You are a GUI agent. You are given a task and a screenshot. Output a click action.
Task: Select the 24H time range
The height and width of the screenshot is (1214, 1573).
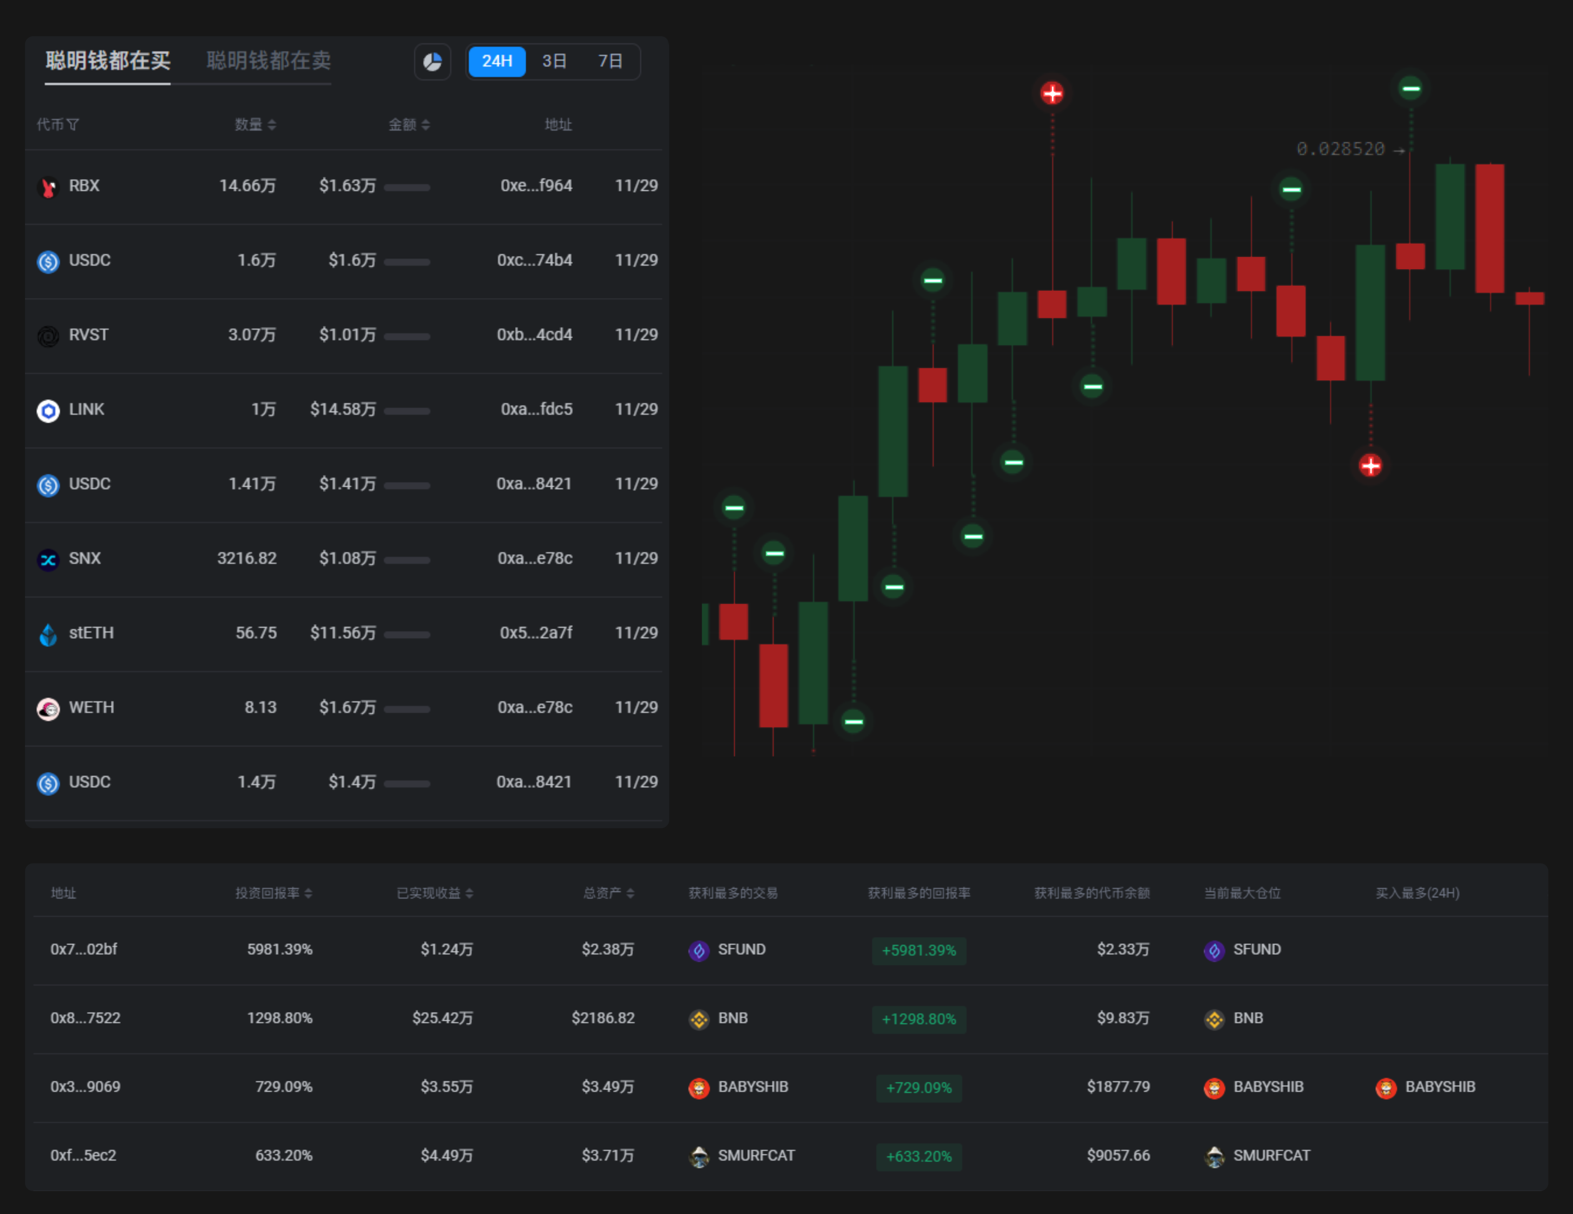(496, 61)
